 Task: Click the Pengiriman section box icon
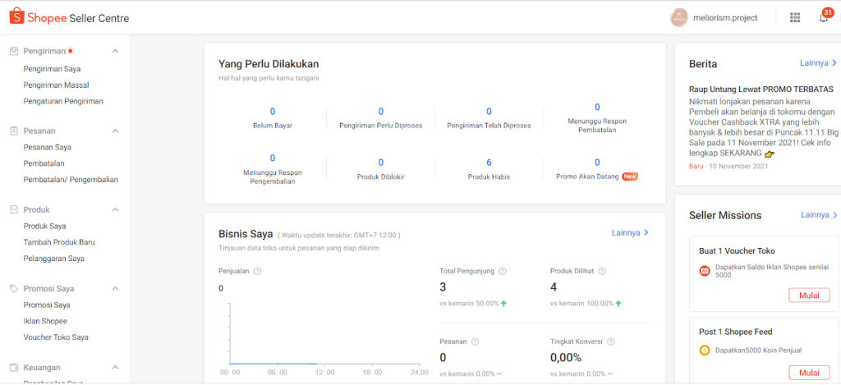click(x=14, y=51)
